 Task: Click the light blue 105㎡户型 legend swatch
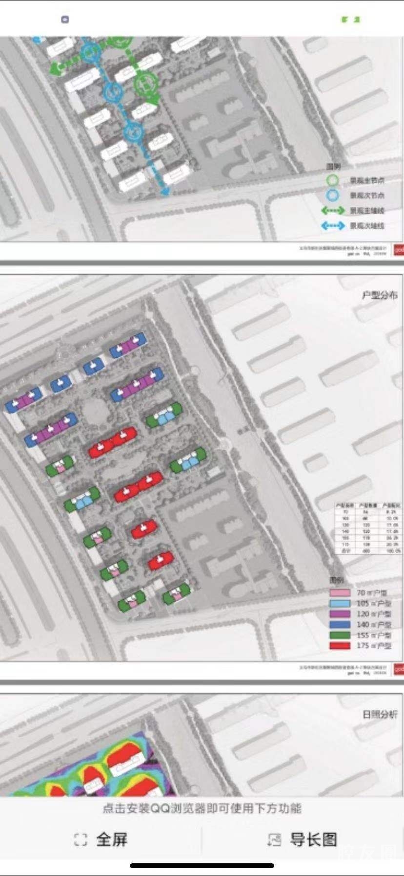point(340,603)
